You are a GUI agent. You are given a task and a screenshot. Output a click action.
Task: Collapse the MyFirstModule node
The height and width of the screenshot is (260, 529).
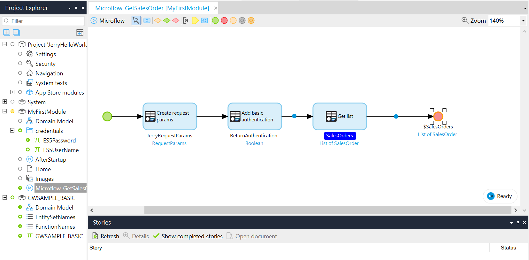(4, 111)
